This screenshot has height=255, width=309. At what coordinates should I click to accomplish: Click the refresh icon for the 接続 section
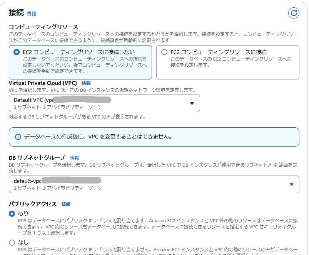point(294,13)
